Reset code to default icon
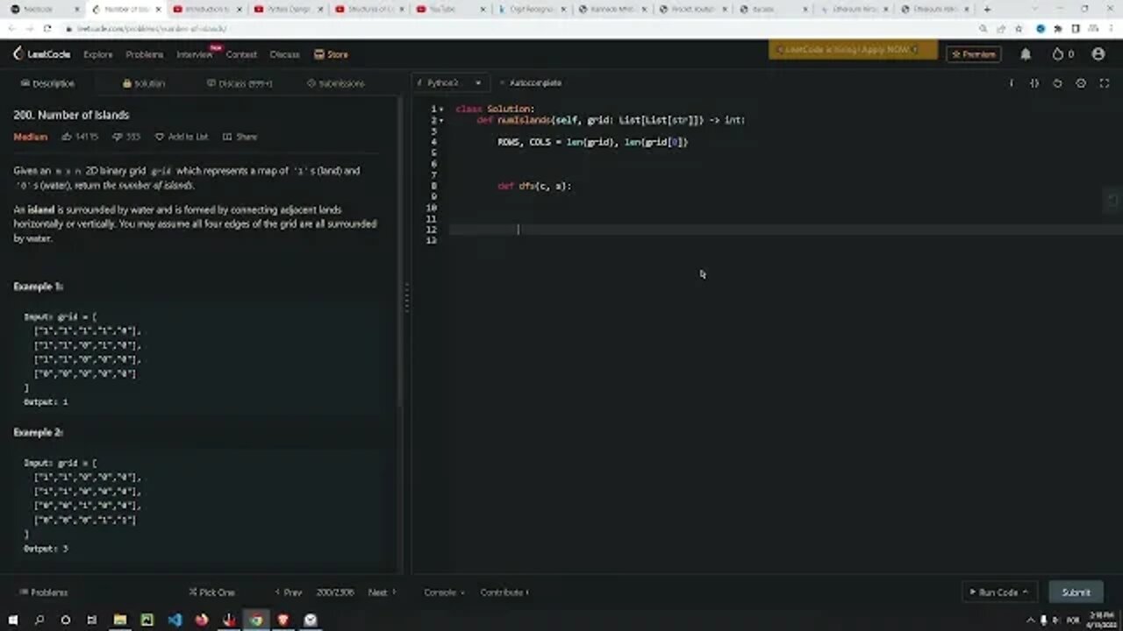Viewport: 1123px width, 631px height. (1057, 83)
